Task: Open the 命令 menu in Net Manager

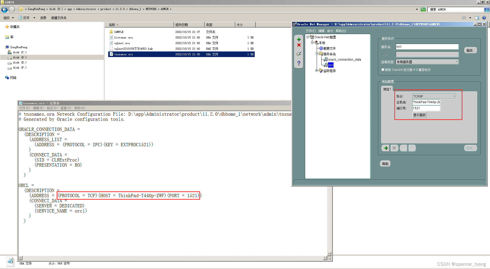Action: (330, 31)
